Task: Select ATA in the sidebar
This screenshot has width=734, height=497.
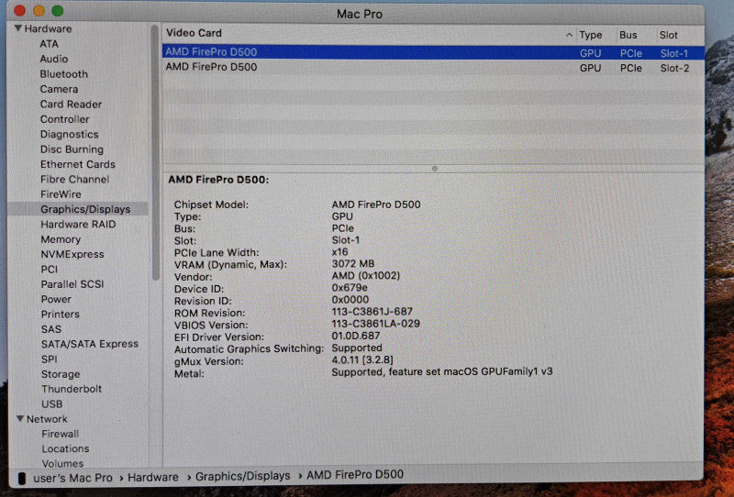Action: point(50,44)
